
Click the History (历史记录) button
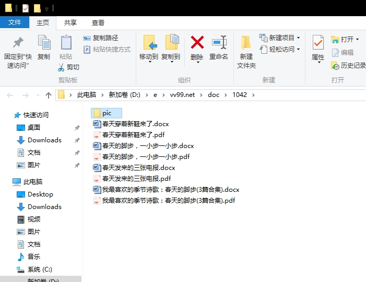click(348, 66)
